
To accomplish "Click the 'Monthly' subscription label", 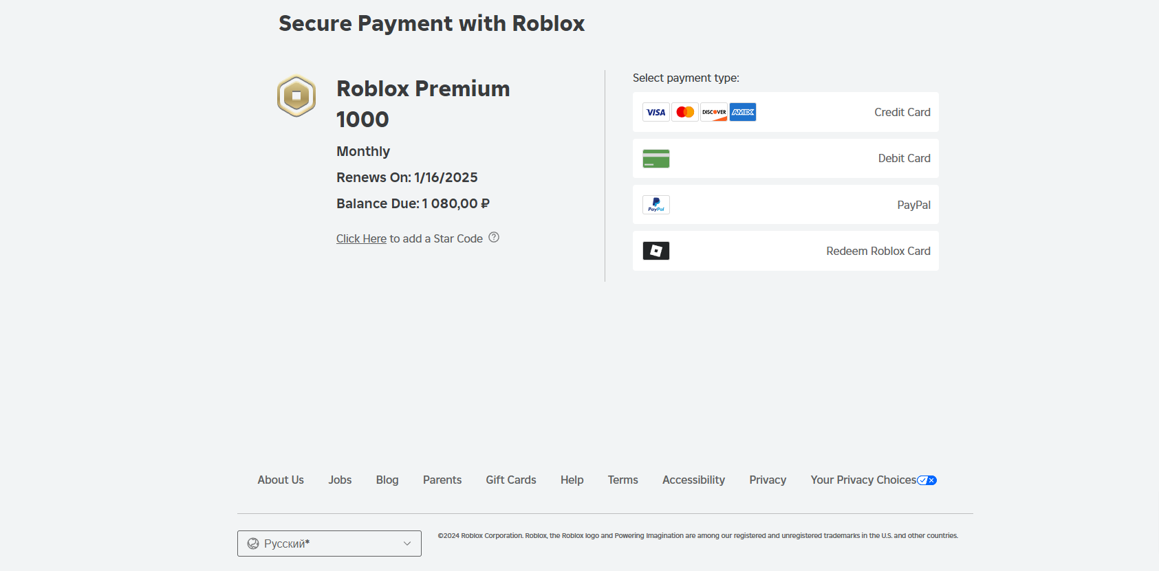I will pos(363,151).
